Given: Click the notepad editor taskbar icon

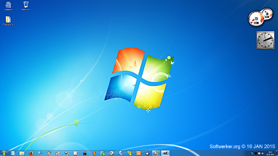Looking at the screenshot, I should (x=75, y=153).
